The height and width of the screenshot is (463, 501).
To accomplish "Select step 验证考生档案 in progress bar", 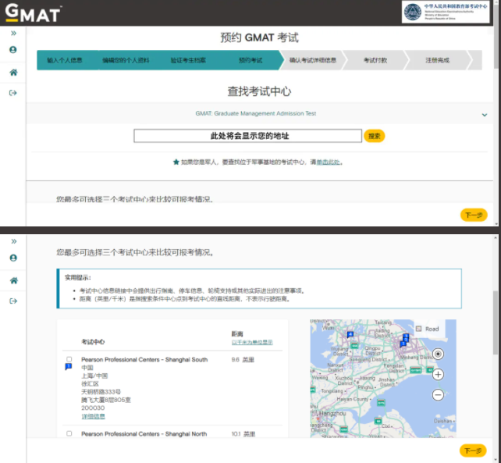I will 188,60.
